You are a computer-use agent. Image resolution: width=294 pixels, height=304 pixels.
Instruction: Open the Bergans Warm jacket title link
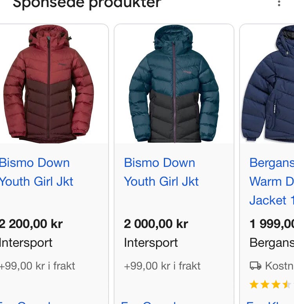click(271, 181)
